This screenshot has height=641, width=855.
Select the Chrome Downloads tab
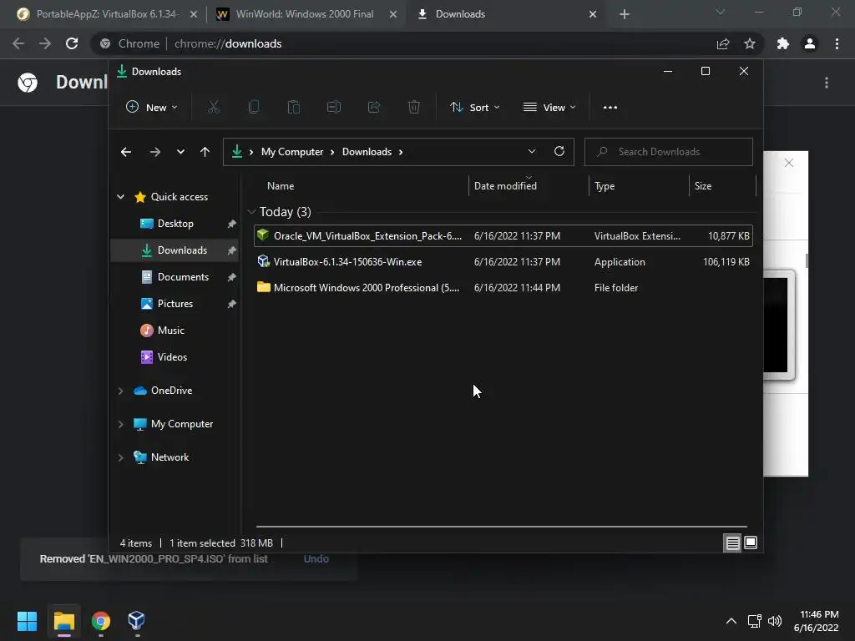point(502,14)
